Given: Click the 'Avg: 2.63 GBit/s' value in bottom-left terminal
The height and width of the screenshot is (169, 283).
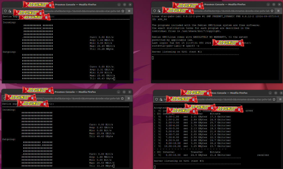Looking at the screenshot, I should 101,128.
